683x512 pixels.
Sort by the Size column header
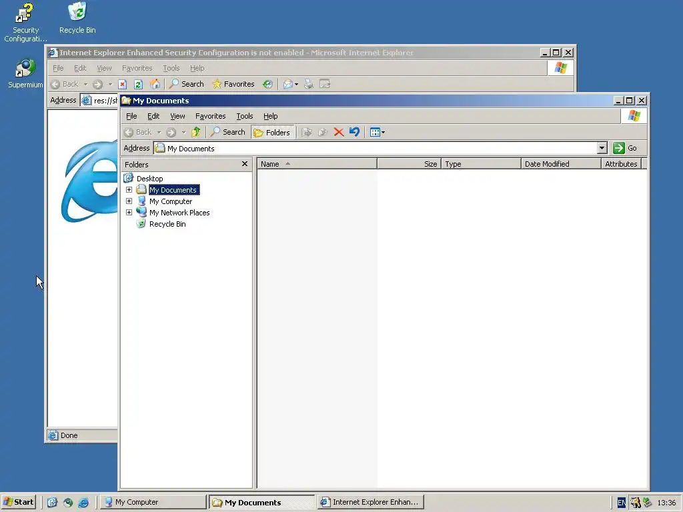(x=409, y=164)
